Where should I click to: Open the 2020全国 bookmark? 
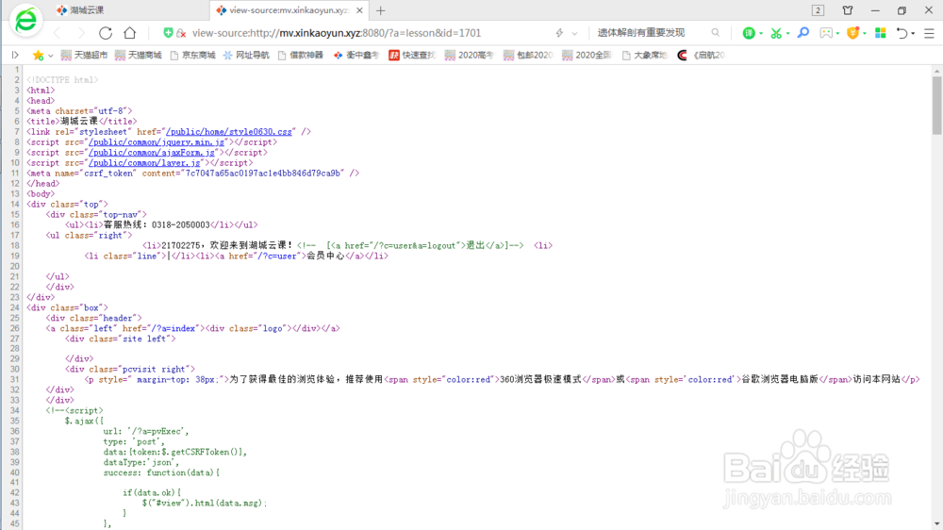587,56
